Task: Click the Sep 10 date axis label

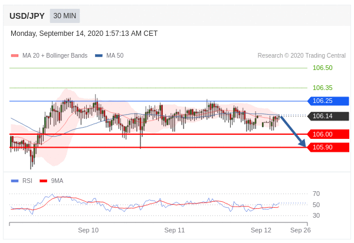Action: point(88,230)
